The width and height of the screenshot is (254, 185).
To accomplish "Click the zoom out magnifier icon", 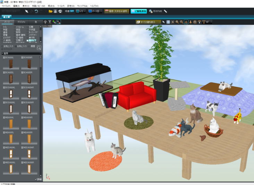I will pyautogui.click(x=181, y=22).
